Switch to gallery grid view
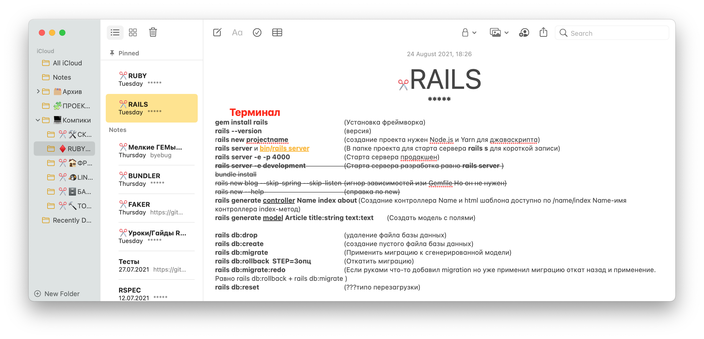704x339 pixels. click(x=133, y=32)
